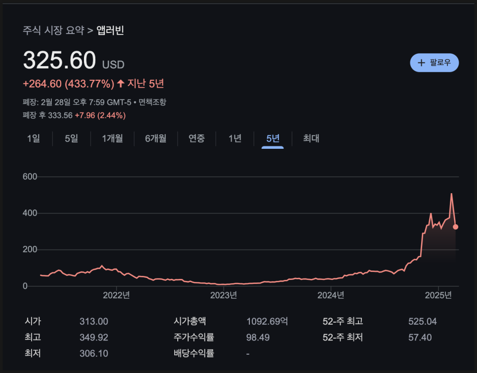This screenshot has width=477, height=373.
Task: Switch to the 5일 range tab
Action: (x=72, y=138)
